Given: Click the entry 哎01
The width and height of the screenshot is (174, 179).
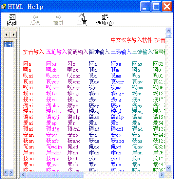Looking at the screenshot, I should (158, 76).
